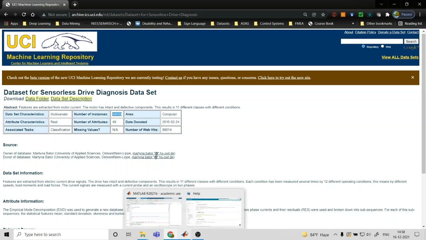
Task: Open the Data Folder download link
Action: tap(37, 99)
